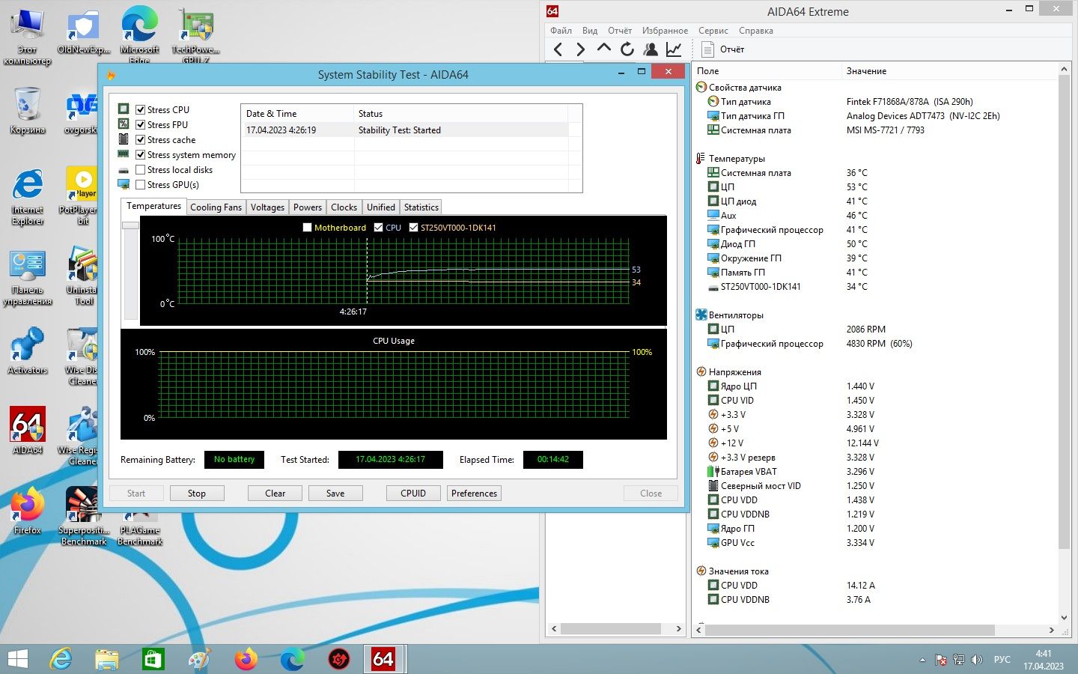Screen dimensions: 1078x674
Task: Uncheck Stress system memory checkbox
Action: pyautogui.click(x=140, y=155)
